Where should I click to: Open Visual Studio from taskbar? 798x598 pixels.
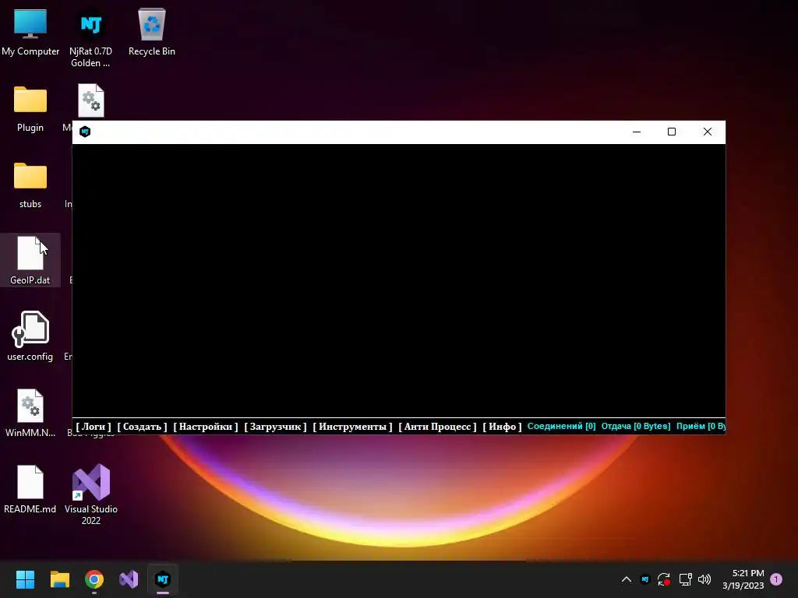tap(129, 579)
